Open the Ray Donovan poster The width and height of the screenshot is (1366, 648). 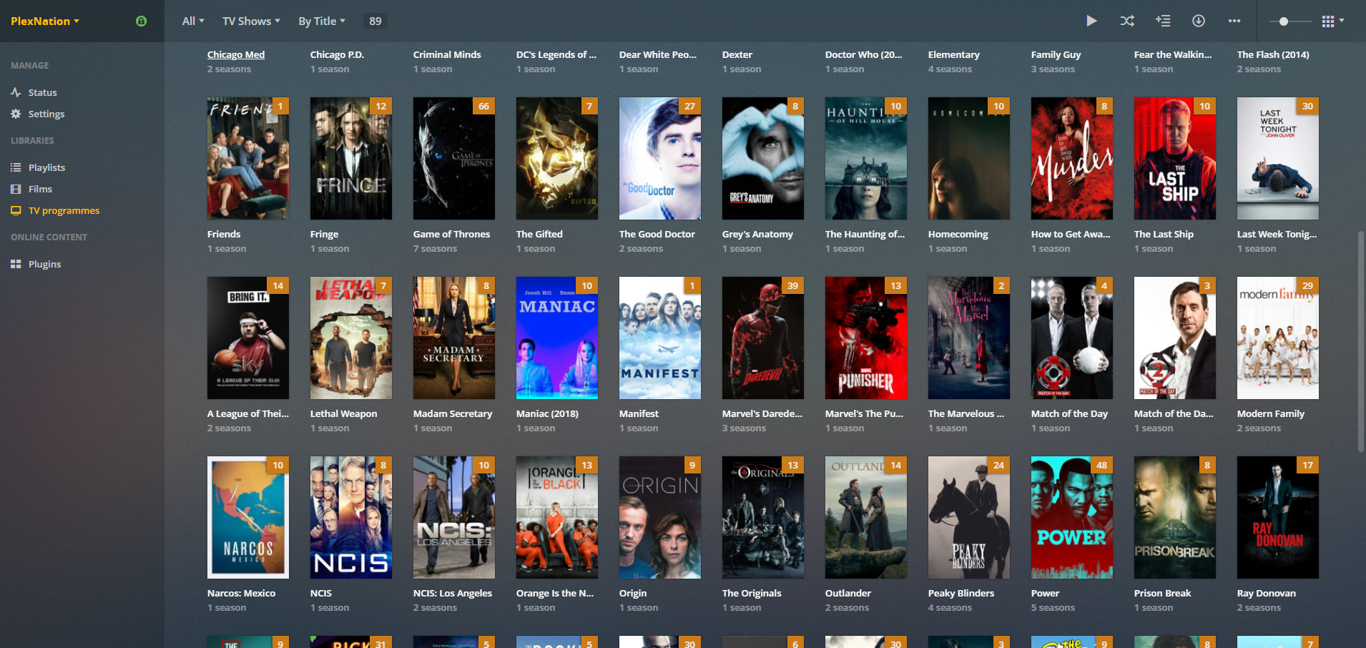tap(1278, 517)
